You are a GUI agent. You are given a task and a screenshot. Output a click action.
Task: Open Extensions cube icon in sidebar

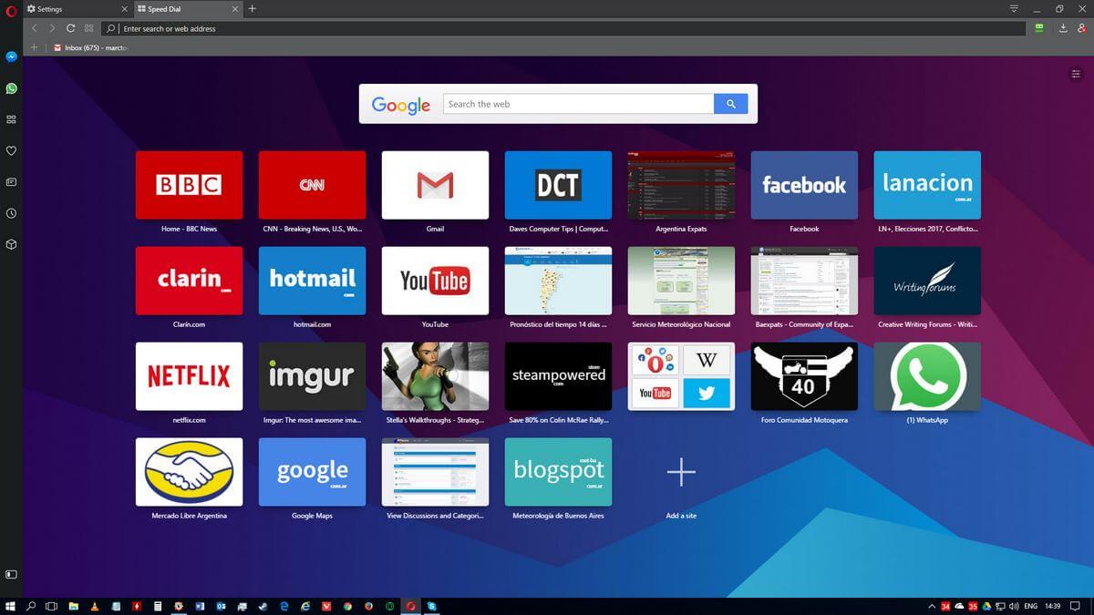11,244
